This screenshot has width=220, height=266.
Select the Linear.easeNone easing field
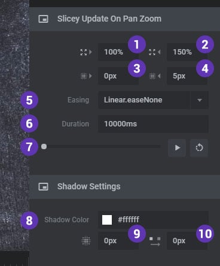coord(143,100)
